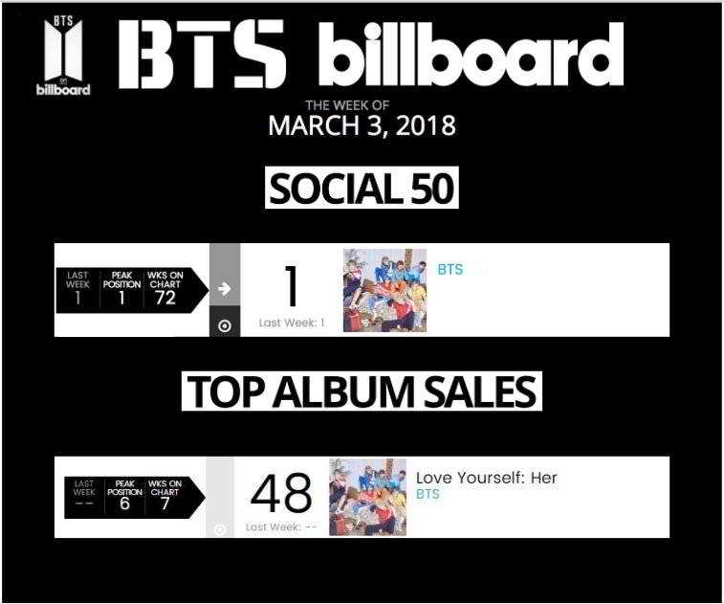Screen dimensions: 724x604
Task: Click the BTS on billboard shield logo
Action: 63,58
